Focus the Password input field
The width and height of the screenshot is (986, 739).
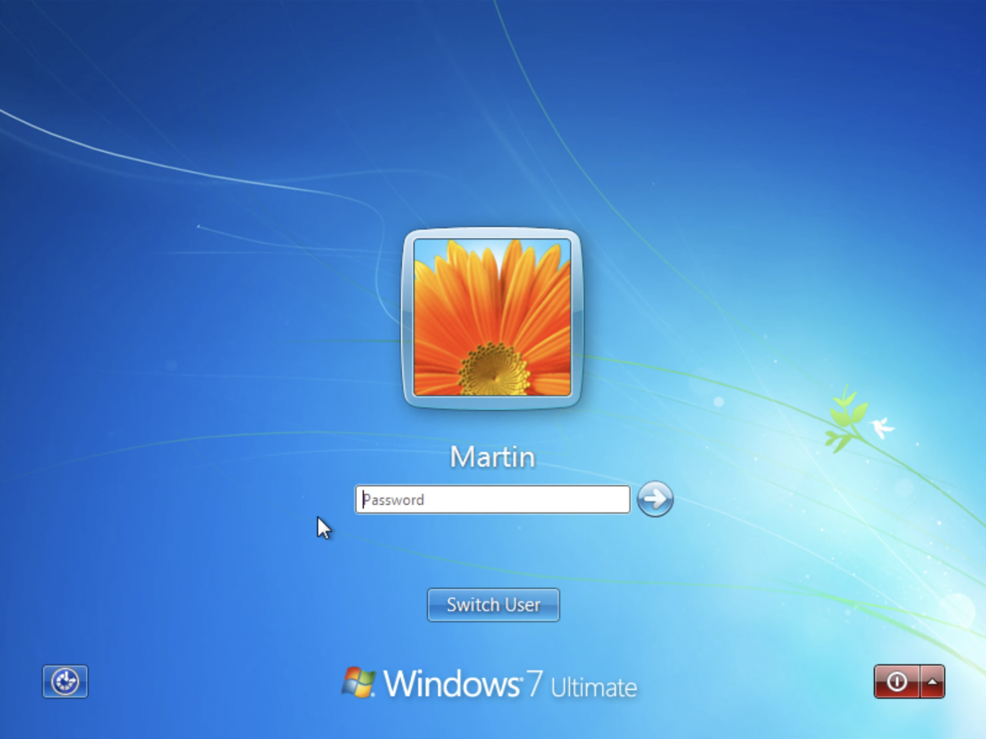point(493,500)
